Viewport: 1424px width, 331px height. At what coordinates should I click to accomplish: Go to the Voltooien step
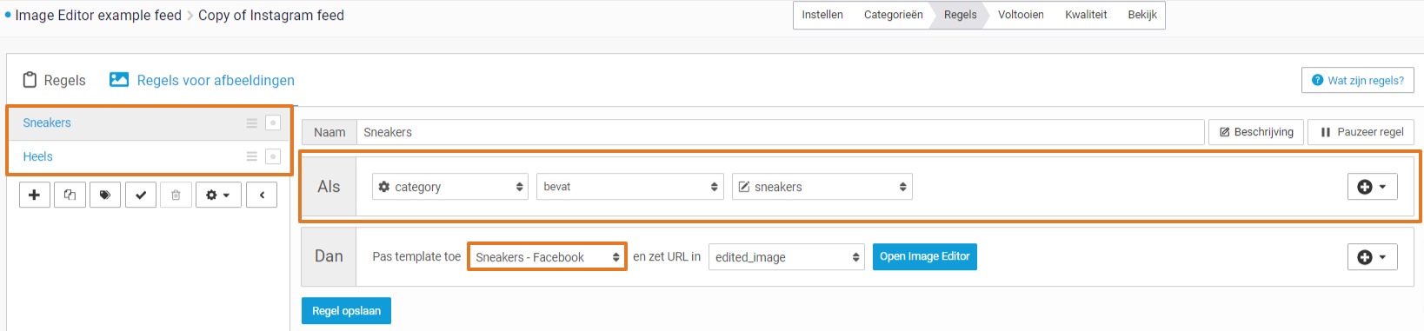(1021, 15)
